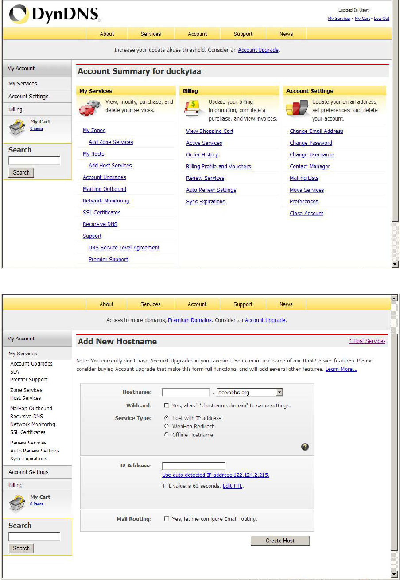The height and width of the screenshot is (580, 400).
Task: Open Services menu on the Account Summary page
Action: click(151, 34)
